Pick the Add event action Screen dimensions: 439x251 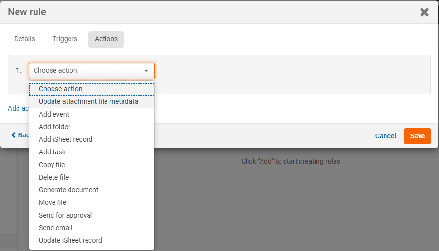coord(54,114)
